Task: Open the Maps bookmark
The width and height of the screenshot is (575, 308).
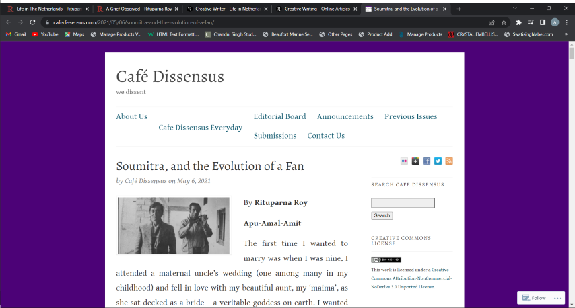Action: (x=75, y=34)
